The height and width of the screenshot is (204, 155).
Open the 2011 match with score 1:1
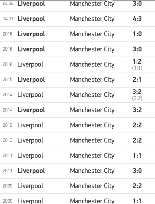click(x=77, y=156)
